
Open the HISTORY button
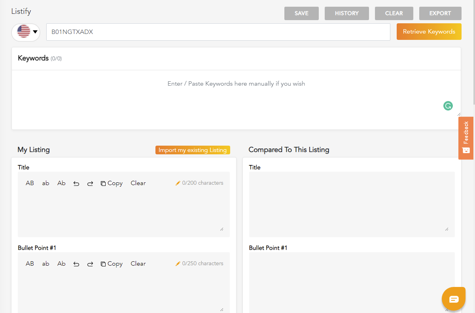click(347, 13)
